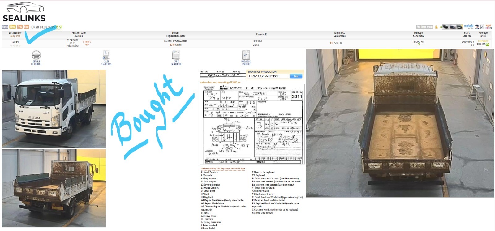Screen dimensions: 495x231
Task: Click the UK flag language icon
Action: 487,28
